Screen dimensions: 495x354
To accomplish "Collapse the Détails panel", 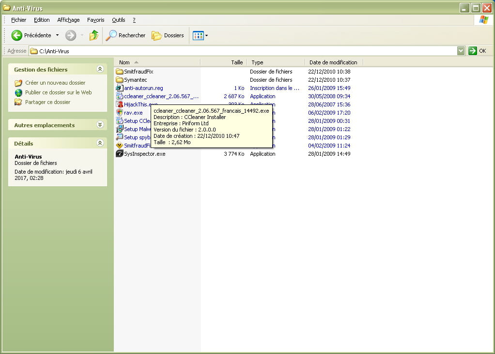I will click(100, 143).
